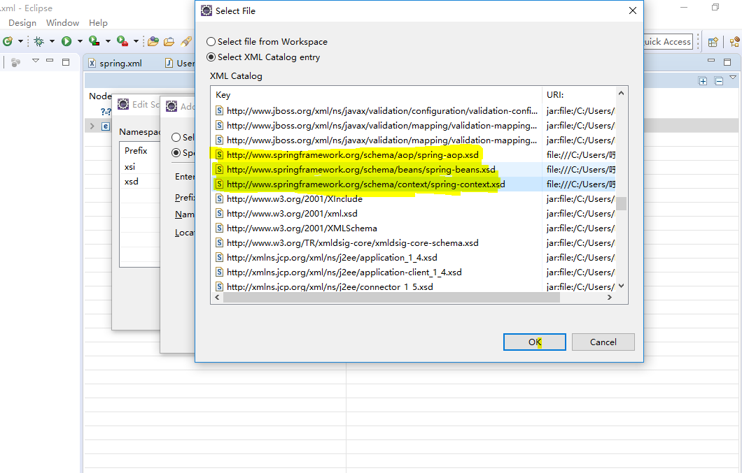Select second radio in Add dialog behind
This screenshot has height=473, width=742.
pos(176,152)
